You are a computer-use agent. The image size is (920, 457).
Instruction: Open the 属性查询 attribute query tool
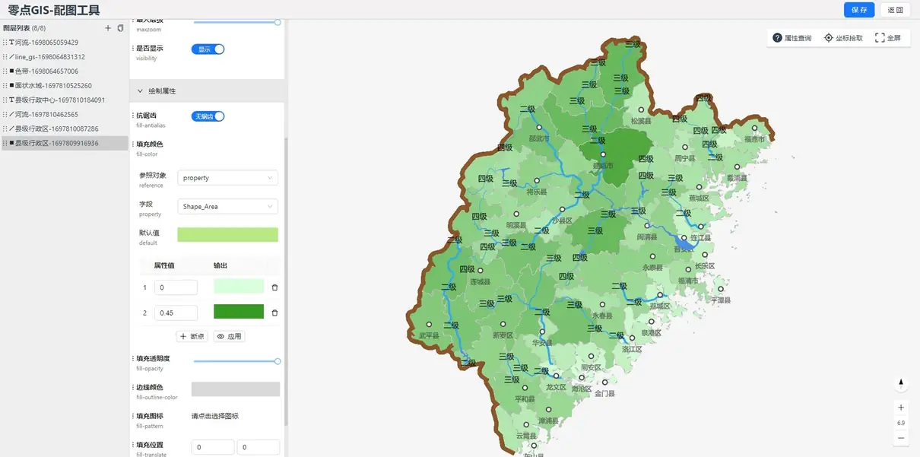coord(792,38)
